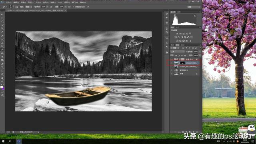Hide the selected boat layer with mask
This screenshot has width=256, height=144.
click(172, 63)
